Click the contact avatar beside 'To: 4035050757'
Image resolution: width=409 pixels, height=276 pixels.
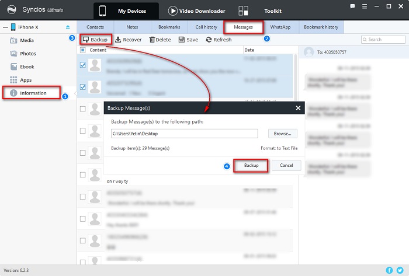tap(309, 52)
